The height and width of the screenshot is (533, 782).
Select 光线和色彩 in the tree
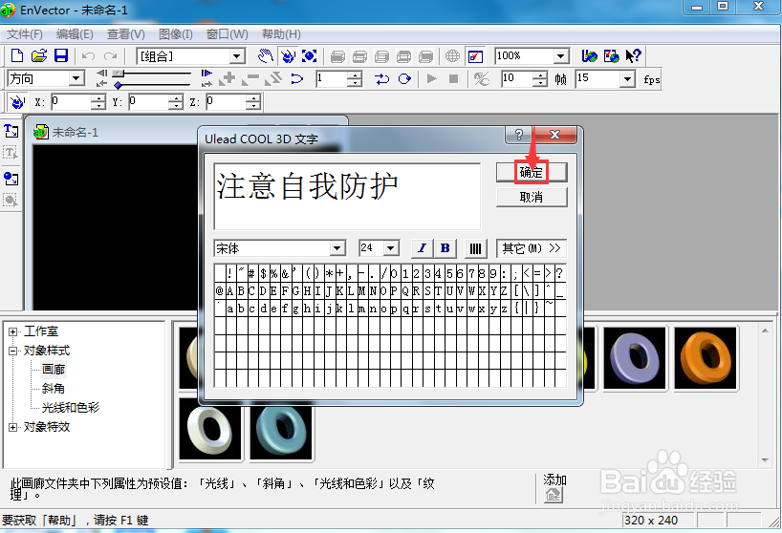pyautogui.click(x=71, y=408)
